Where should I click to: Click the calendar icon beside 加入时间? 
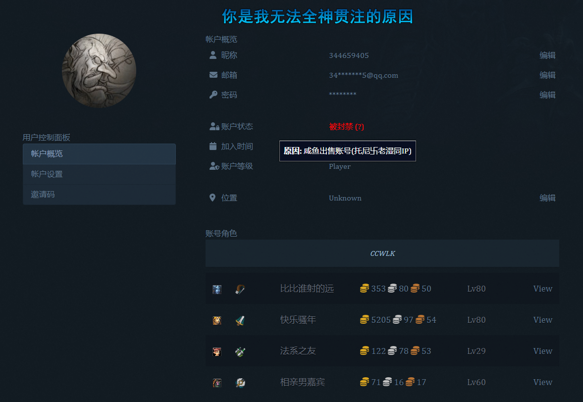(213, 147)
